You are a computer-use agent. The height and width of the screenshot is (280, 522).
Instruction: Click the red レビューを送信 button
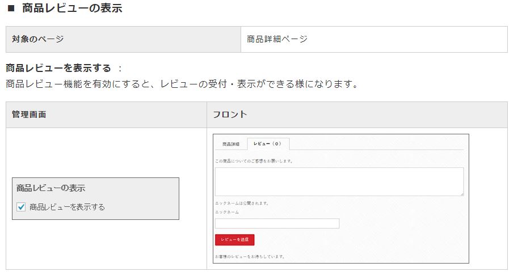(x=235, y=239)
